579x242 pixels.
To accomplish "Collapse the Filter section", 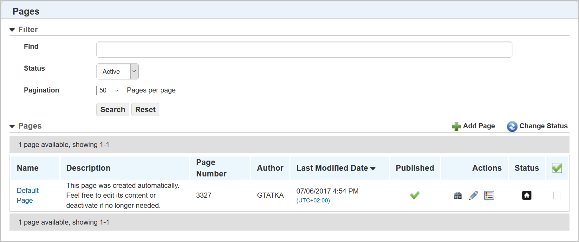I will [12, 30].
